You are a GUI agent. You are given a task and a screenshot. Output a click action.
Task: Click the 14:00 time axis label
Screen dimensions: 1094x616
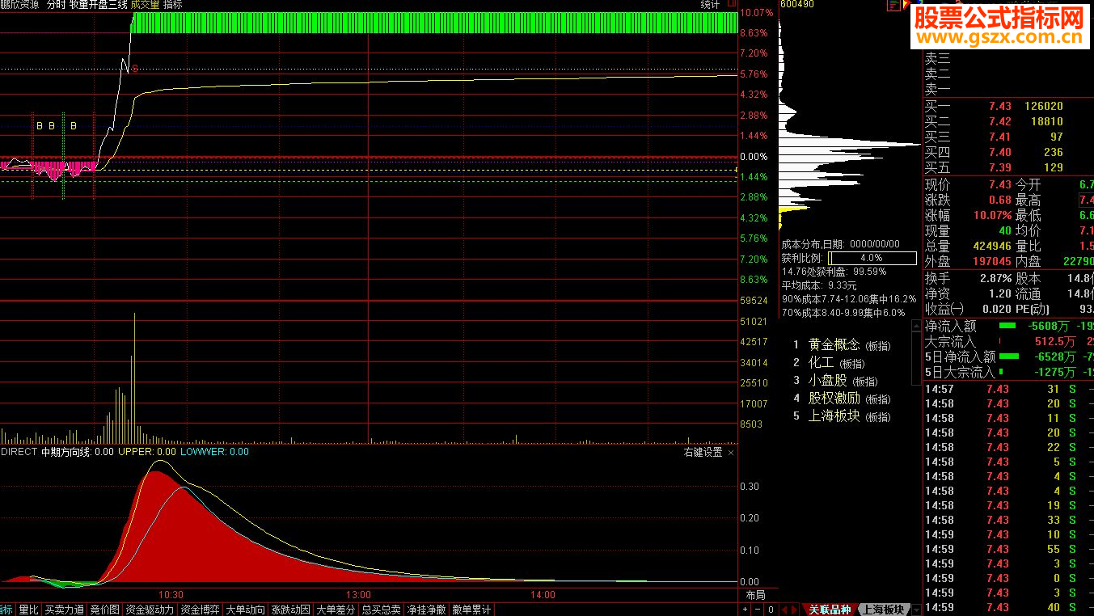pyautogui.click(x=543, y=595)
